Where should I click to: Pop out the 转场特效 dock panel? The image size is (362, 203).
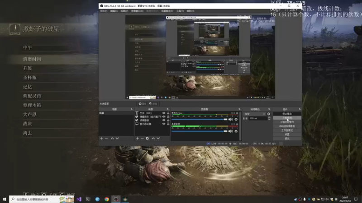tap(269, 109)
